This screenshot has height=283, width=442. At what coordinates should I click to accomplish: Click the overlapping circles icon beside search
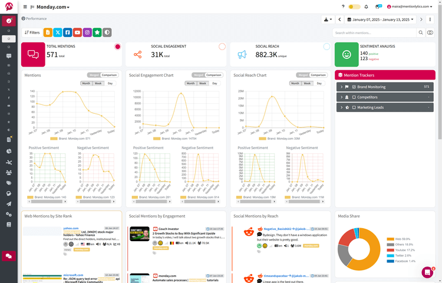point(430,32)
